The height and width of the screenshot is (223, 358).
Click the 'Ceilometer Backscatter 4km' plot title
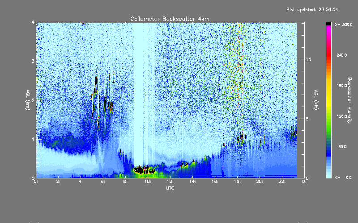click(x=170, y=19)
